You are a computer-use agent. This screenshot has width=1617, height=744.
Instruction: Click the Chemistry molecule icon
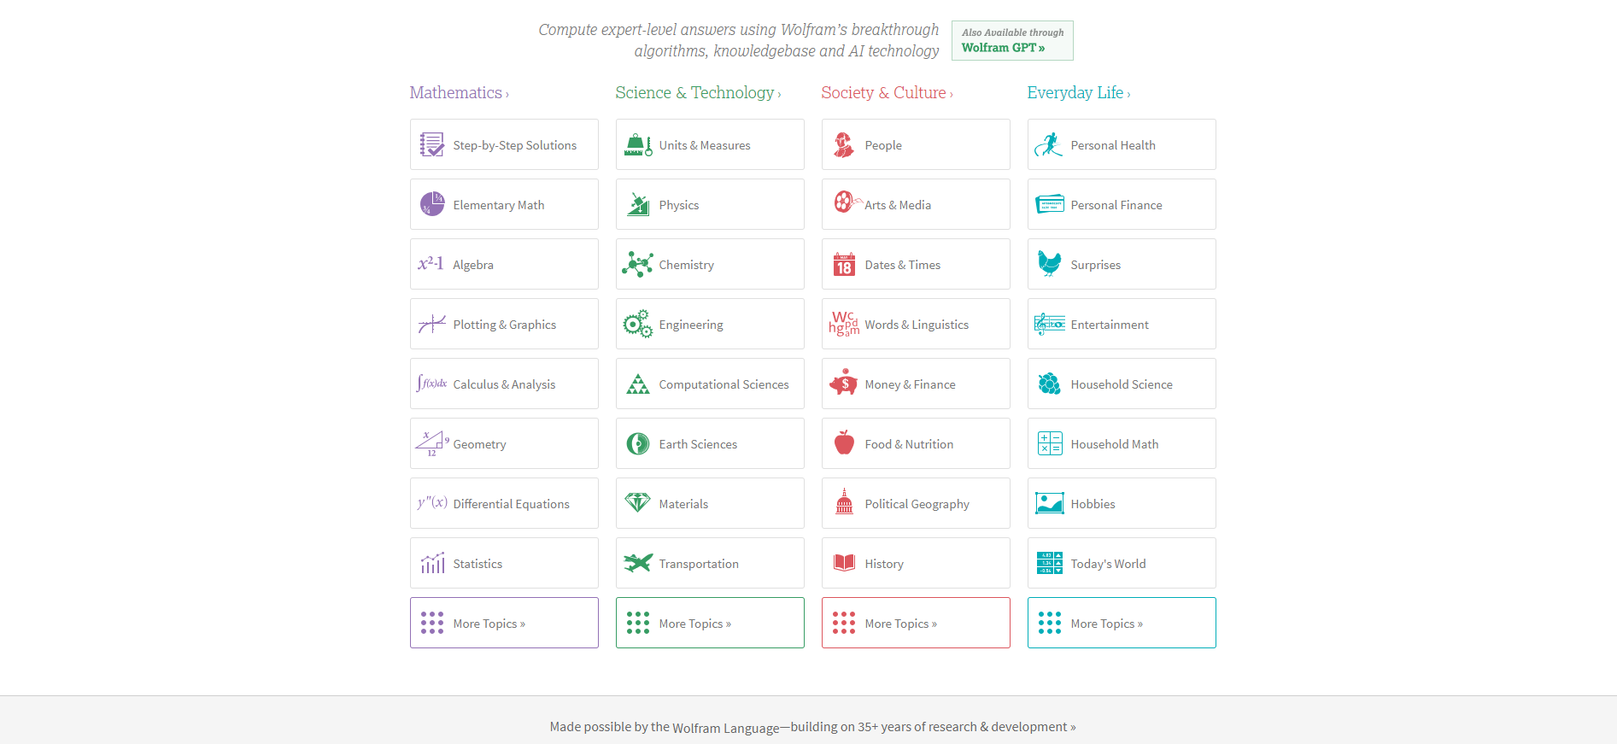coord(637,265)
